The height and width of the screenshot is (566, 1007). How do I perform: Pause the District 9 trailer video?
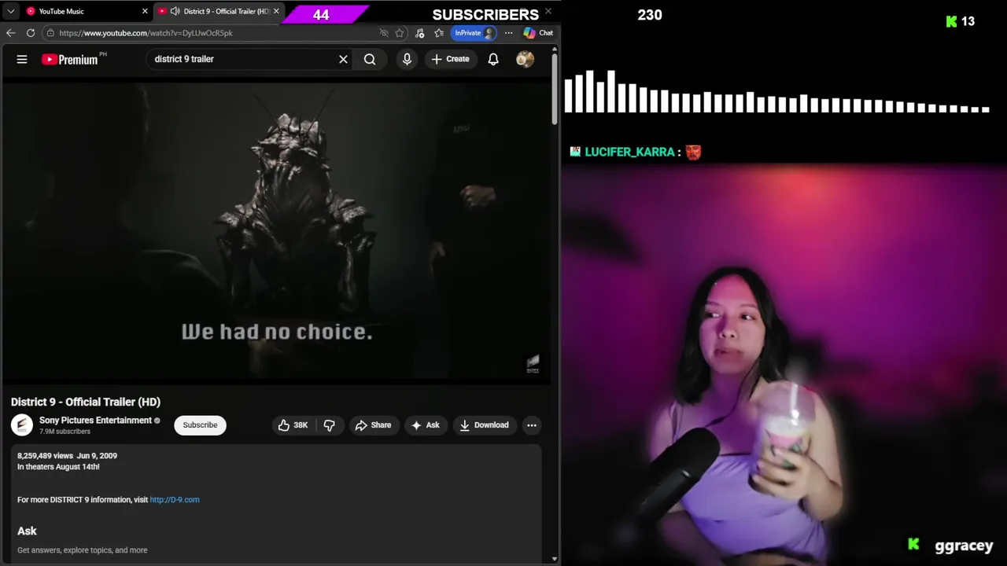[277, 232]
